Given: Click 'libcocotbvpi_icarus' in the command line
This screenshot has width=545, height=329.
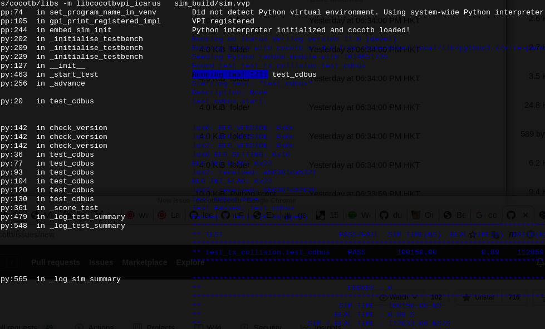Looking at the screenshot, I should pos(119,3).
